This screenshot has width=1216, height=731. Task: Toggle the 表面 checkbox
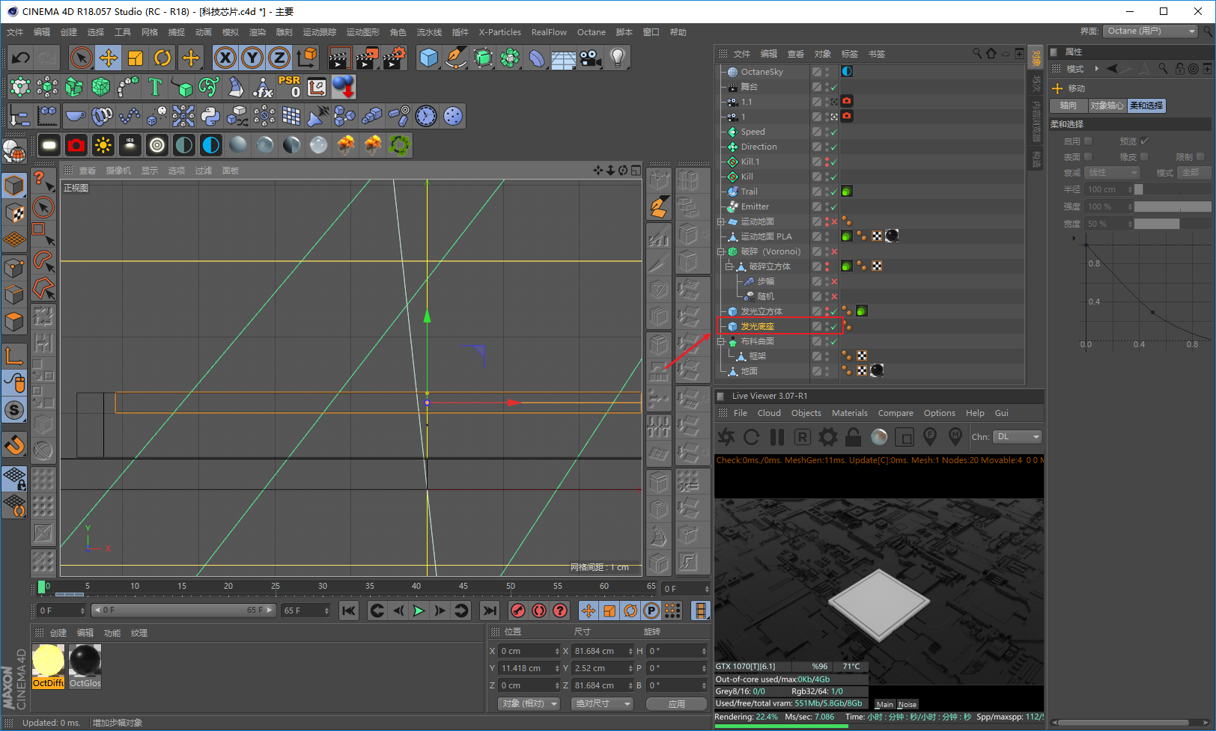1089,156
